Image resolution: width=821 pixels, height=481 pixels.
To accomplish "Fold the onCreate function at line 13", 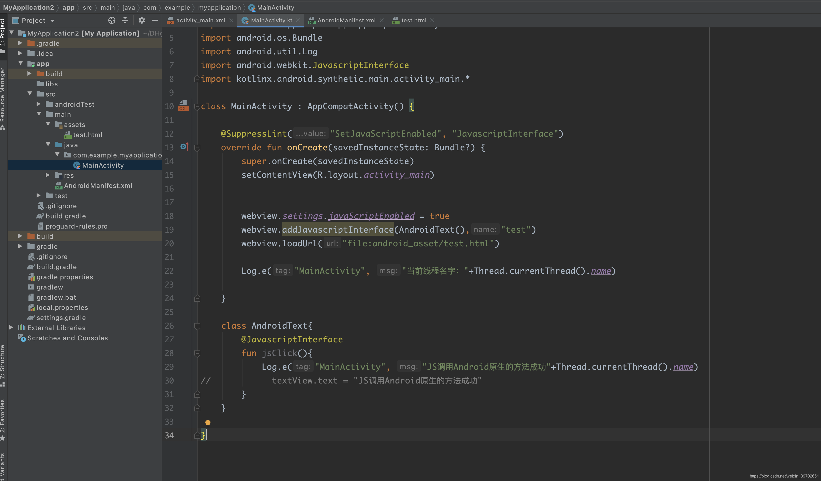I will click(x=197, y=148).
